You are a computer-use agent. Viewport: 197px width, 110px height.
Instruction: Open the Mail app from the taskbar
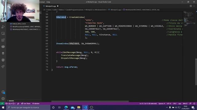(x=73, y=107)
